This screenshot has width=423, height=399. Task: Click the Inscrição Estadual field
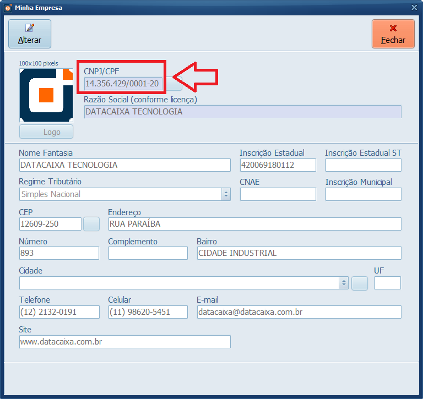coord(278,165)
